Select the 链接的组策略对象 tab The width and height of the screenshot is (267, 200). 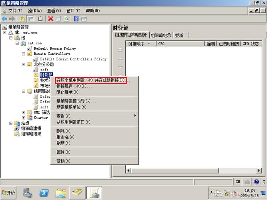tap(131, 35)
